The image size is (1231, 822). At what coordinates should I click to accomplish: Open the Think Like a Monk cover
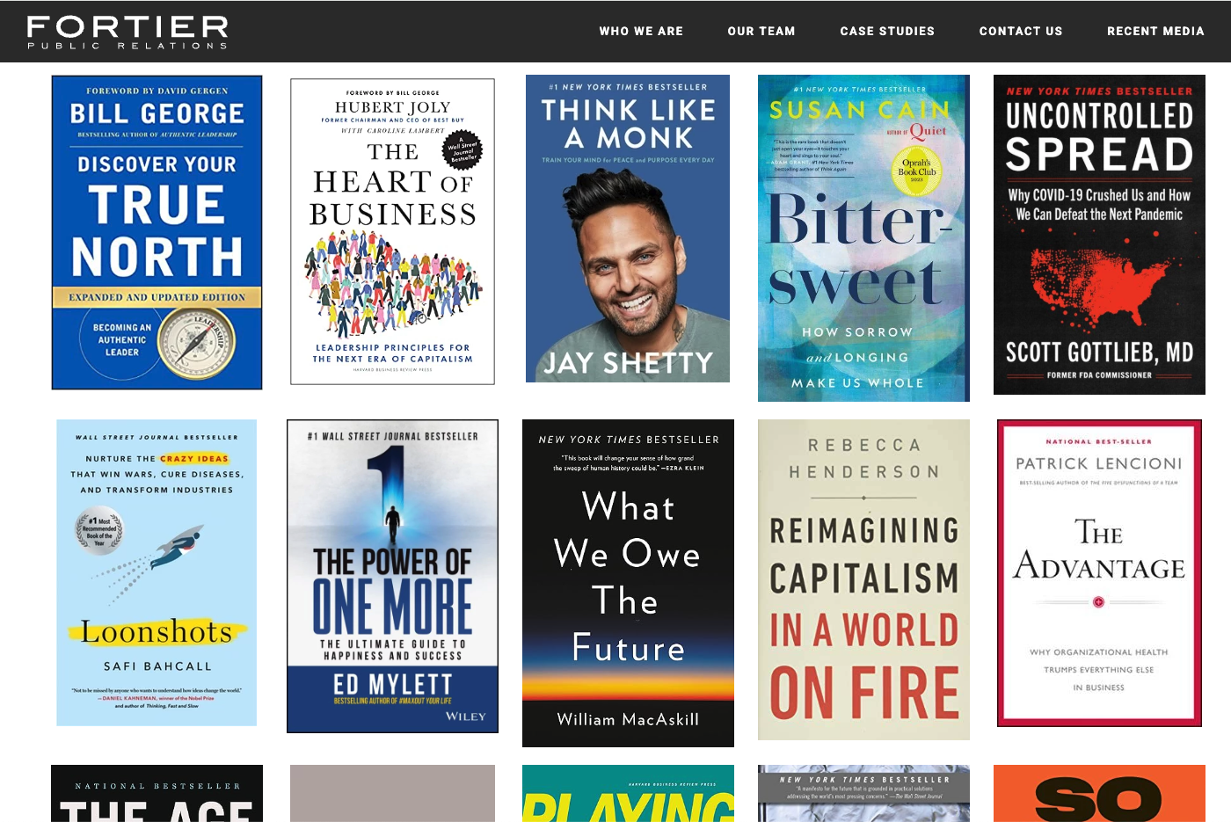(x=628, y=229)
